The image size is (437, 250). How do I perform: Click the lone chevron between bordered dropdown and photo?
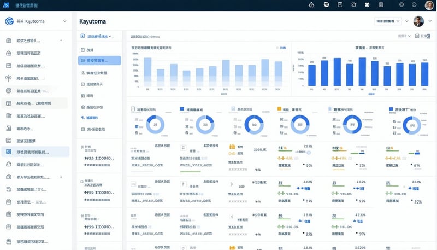point(407,21)
